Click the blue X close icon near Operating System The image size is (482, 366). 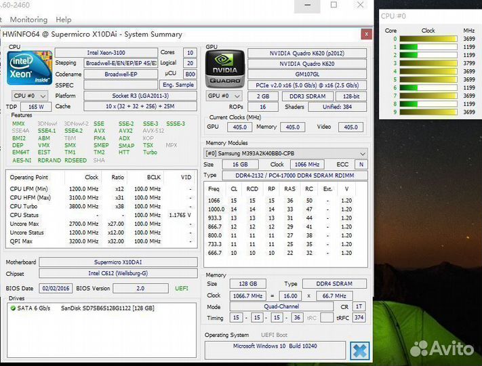tap(360, 350)
